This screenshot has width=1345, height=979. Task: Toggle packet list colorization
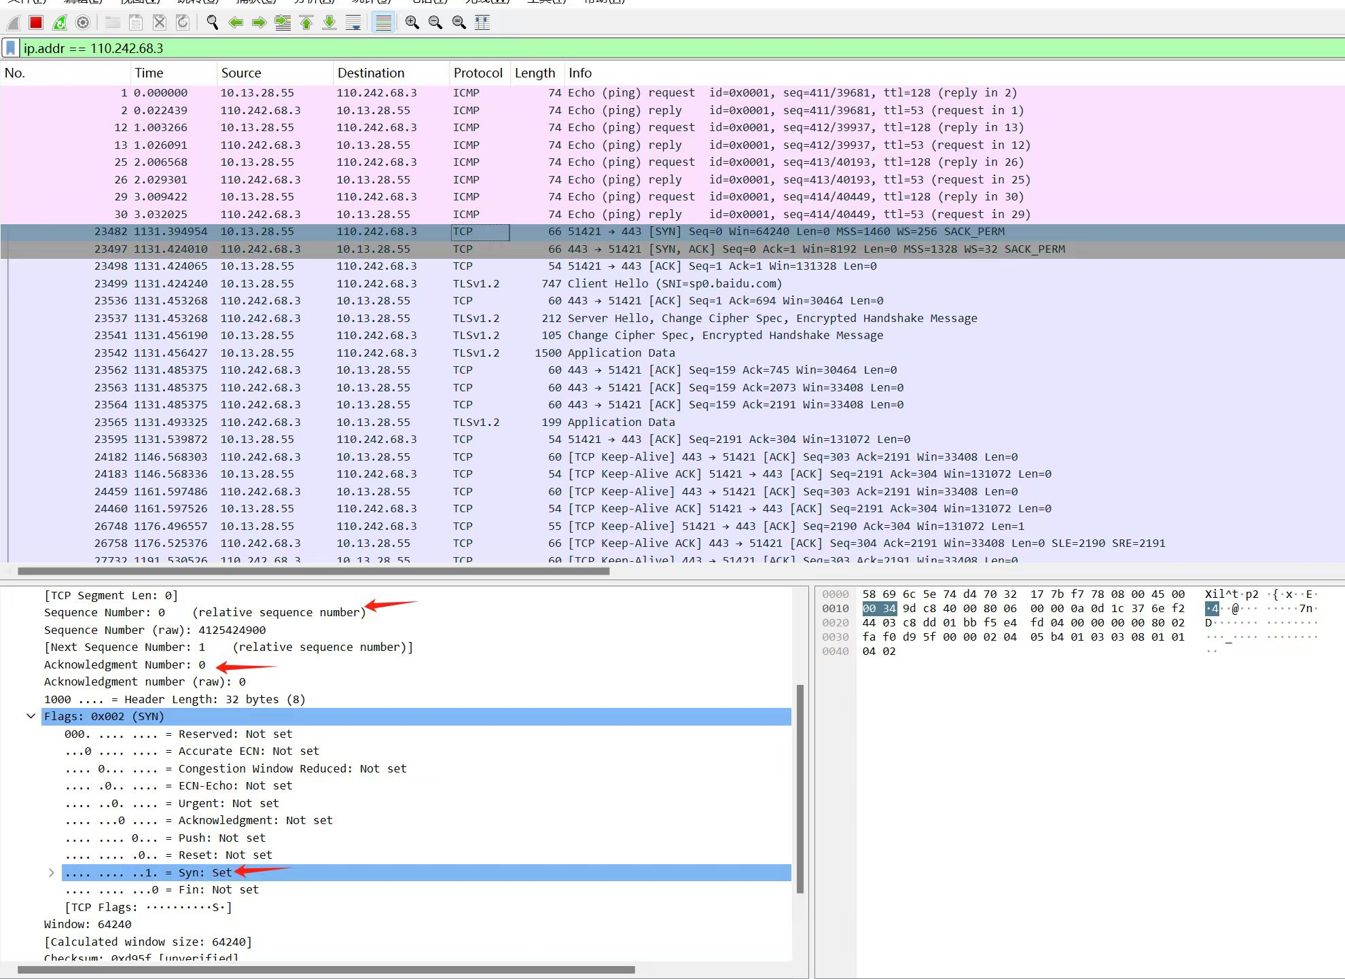click(x=383, y=23)
